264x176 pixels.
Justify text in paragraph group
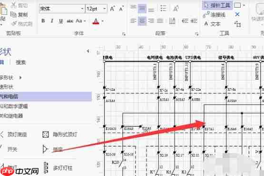pyautogui.click(x=160, y=21)
